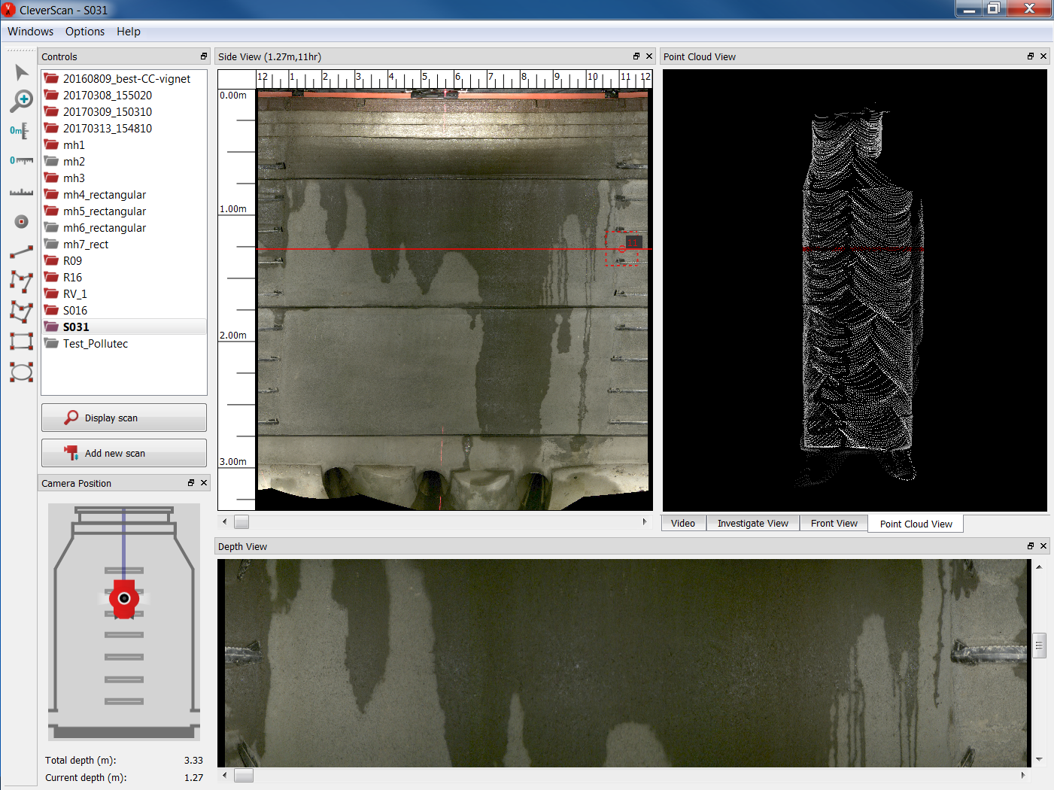Switch to the Investigate View tab
Viewport: 1054px width, 790px height.
tap(752, 524)
